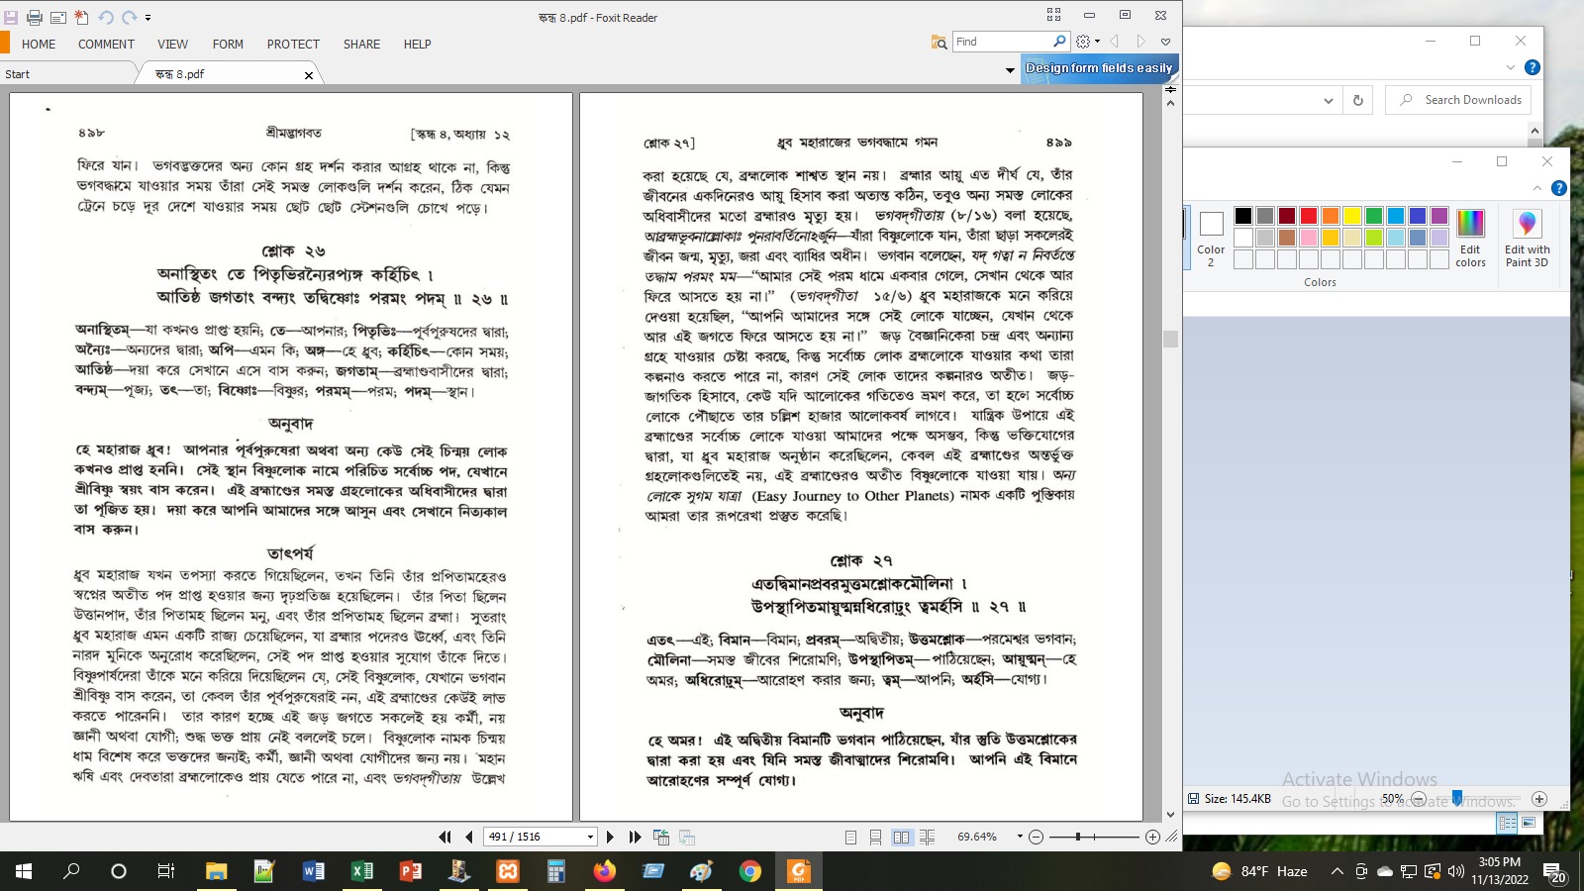Go to previous page button

[469, 837]
